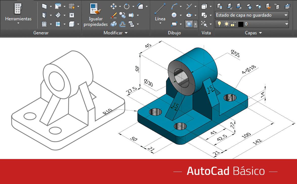Select the Hatch tool in Dibujo
The image size is (297, 184).
pos(189,24)
